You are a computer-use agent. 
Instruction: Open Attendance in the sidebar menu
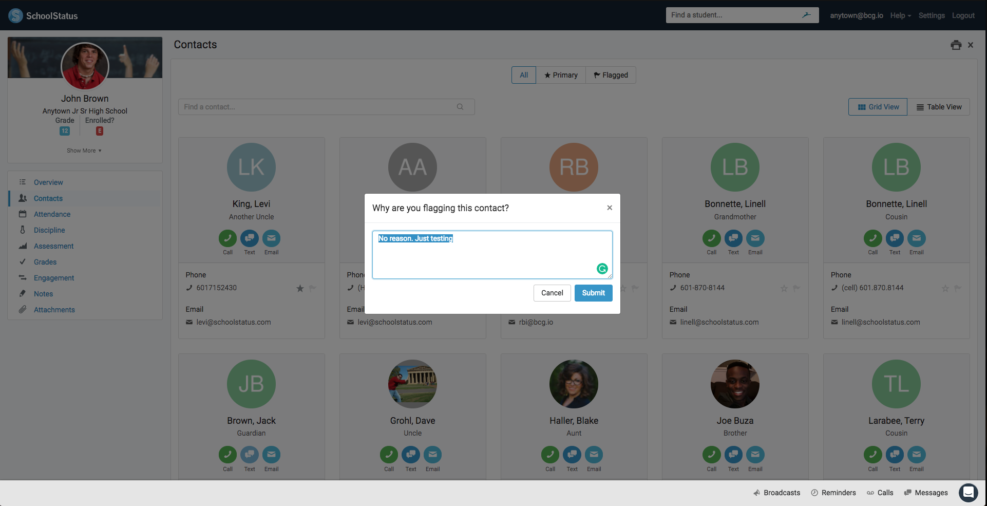coord(52,214)
